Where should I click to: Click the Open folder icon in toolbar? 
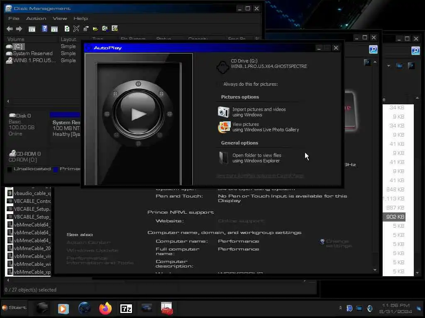(x=95, y=29)
